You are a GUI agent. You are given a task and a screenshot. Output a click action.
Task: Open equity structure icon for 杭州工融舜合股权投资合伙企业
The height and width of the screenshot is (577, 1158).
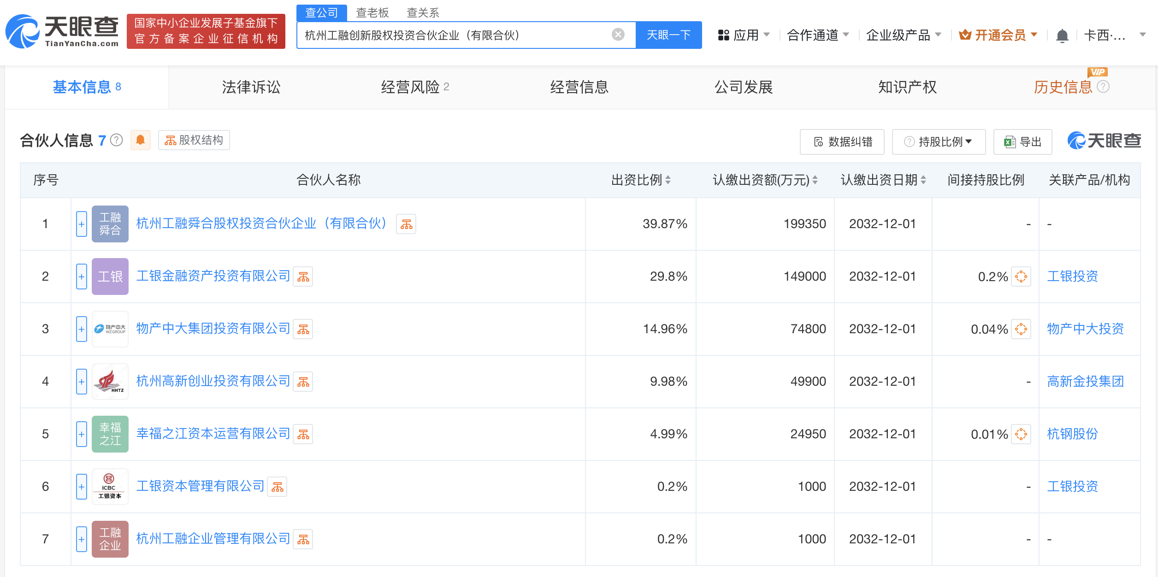(406, 224)
